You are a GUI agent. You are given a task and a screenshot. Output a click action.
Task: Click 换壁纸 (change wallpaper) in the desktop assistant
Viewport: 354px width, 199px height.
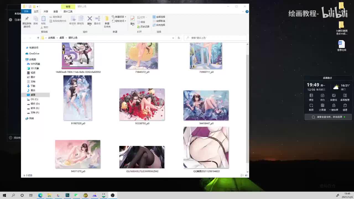point(334,97)
